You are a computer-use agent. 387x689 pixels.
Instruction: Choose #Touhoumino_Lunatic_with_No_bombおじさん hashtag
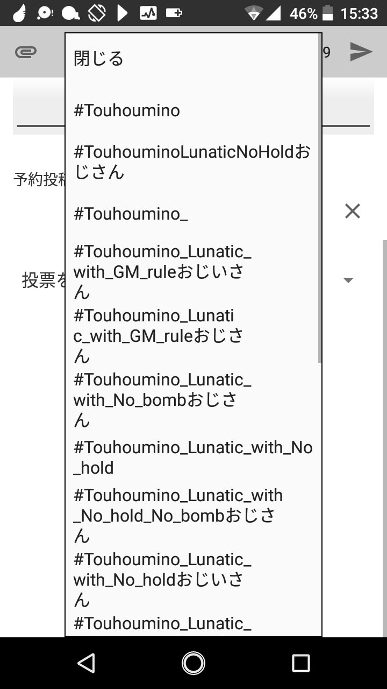162,400
